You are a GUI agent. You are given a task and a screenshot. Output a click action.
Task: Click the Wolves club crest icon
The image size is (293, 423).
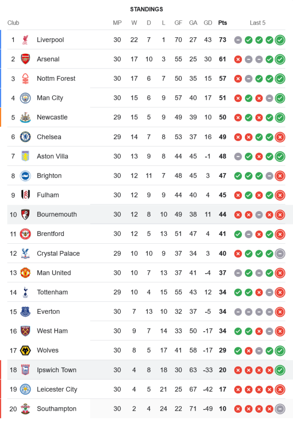pos(25,350)
